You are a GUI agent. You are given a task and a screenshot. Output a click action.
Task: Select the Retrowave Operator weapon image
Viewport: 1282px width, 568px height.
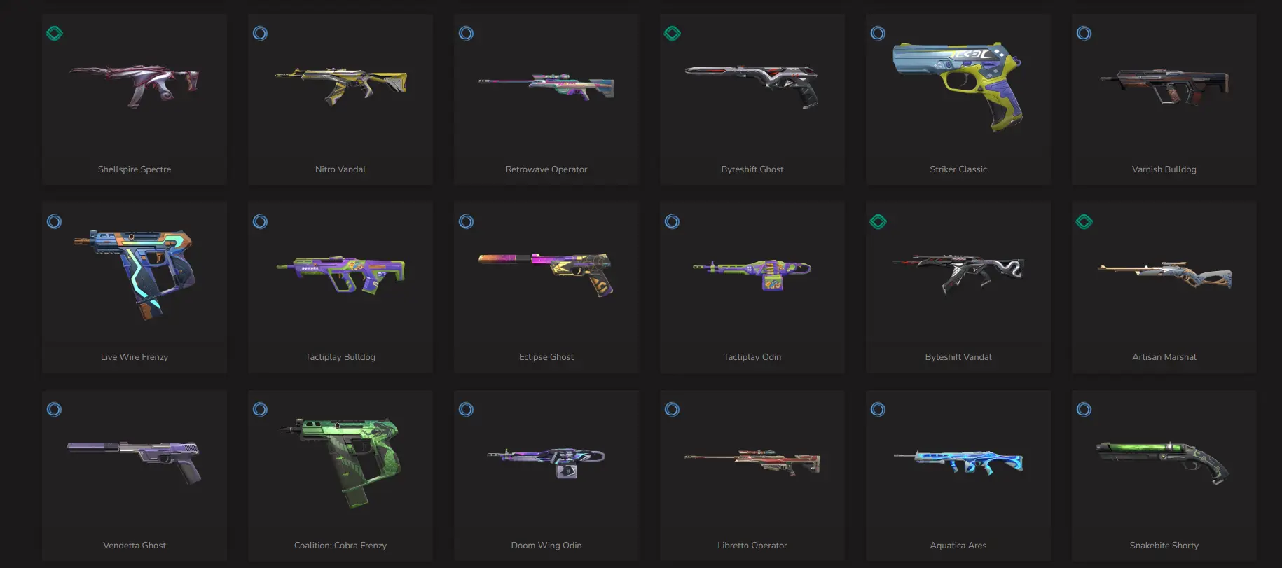pos(546,86)
